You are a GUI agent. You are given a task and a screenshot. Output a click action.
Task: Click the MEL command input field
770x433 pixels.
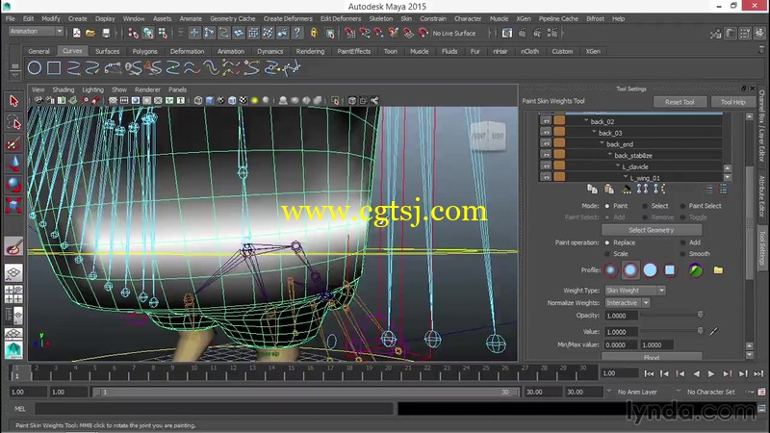[214, 408]
